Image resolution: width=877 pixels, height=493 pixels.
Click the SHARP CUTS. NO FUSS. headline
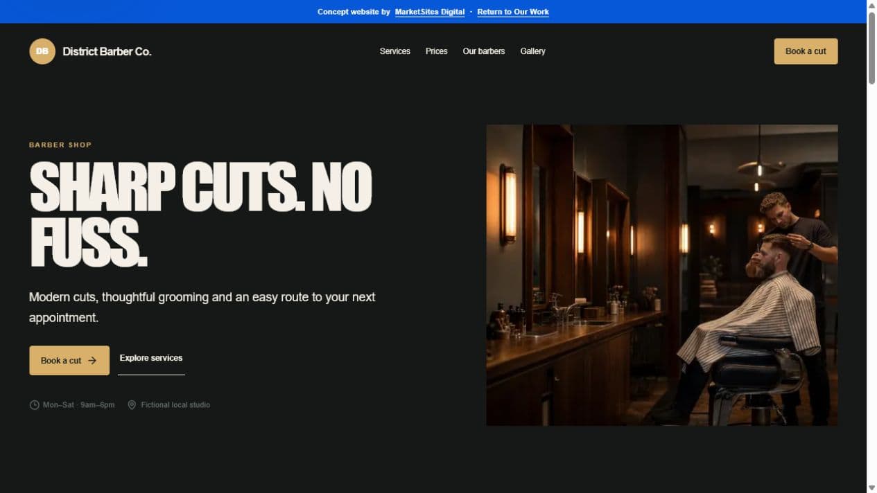201,215
